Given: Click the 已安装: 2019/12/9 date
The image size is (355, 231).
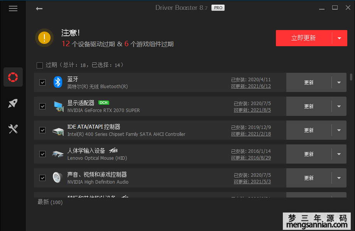Looking at the screenshot, I should pos(251,127).
